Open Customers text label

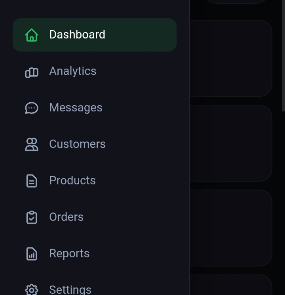78,144
